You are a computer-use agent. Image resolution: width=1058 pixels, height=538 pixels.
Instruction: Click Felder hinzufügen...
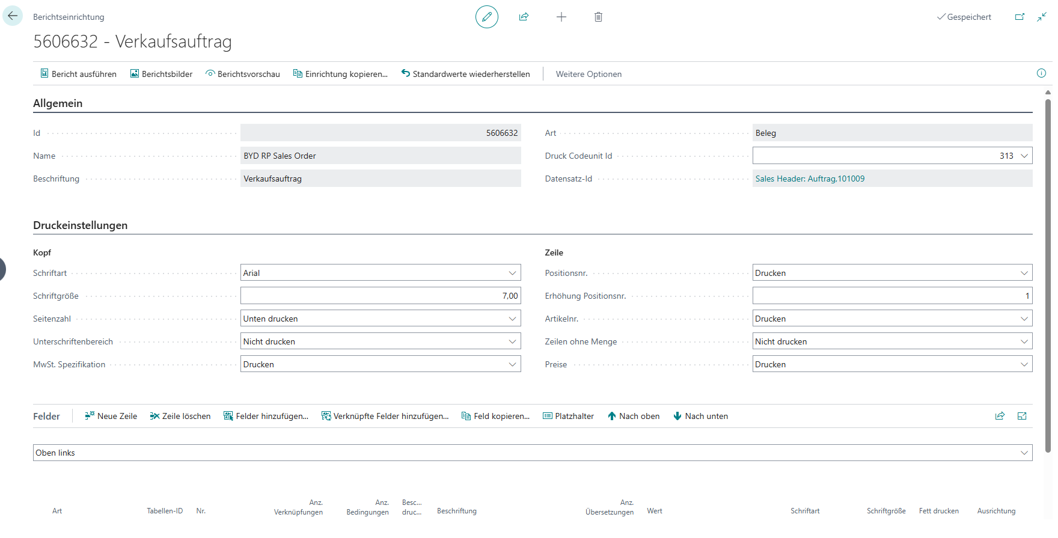[x=265, y=416]
